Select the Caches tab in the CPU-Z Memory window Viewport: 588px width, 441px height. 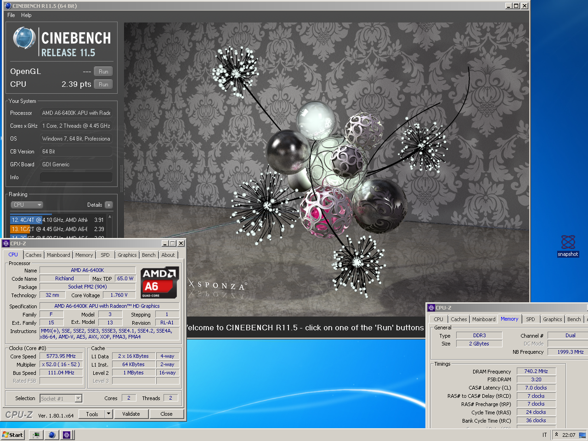point(458,319)
